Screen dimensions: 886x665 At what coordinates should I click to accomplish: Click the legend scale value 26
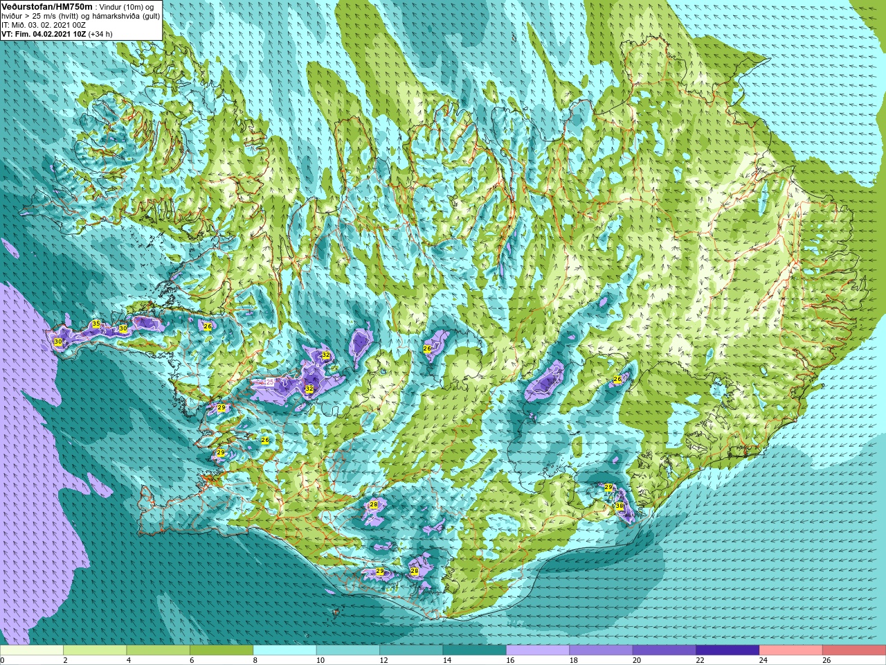click(826, 660)
